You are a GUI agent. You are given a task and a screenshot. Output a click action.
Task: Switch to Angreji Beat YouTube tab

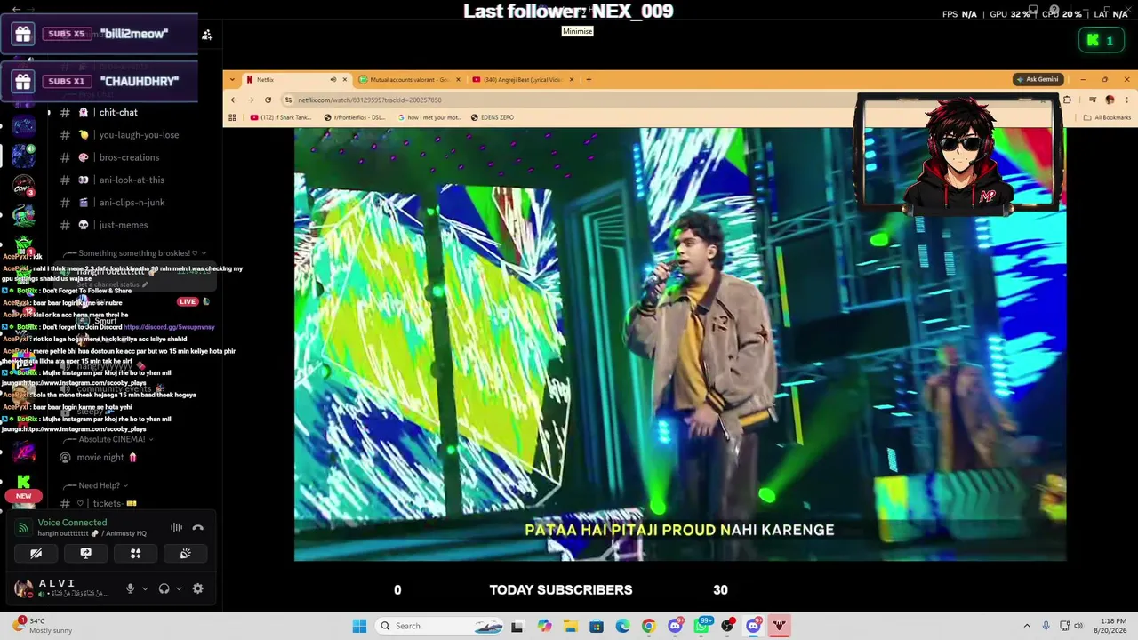pyautogui.click(x=521, y=80)
